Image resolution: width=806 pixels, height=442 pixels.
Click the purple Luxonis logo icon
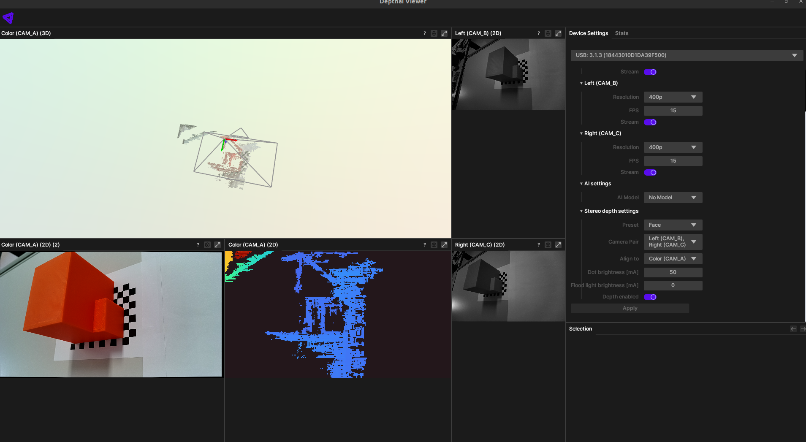click(8, 18)
